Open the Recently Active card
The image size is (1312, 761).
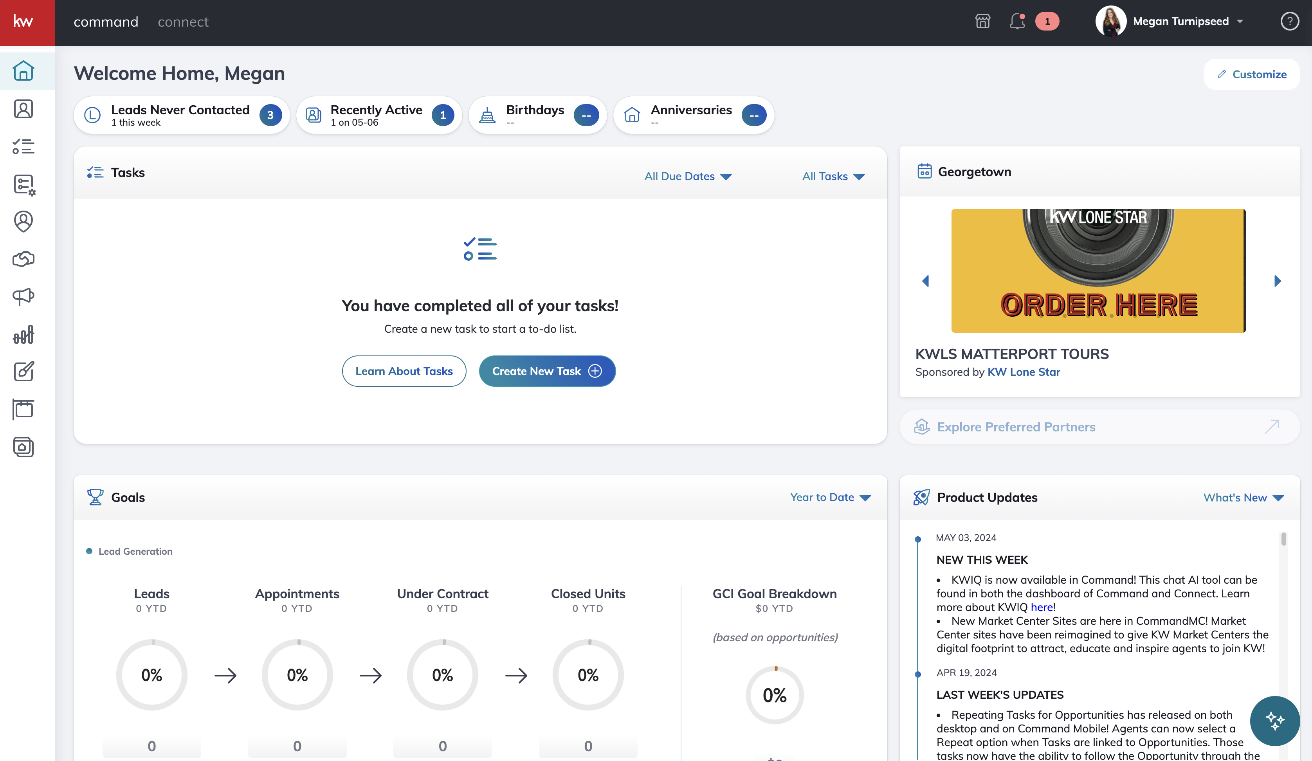coord(379,115)
